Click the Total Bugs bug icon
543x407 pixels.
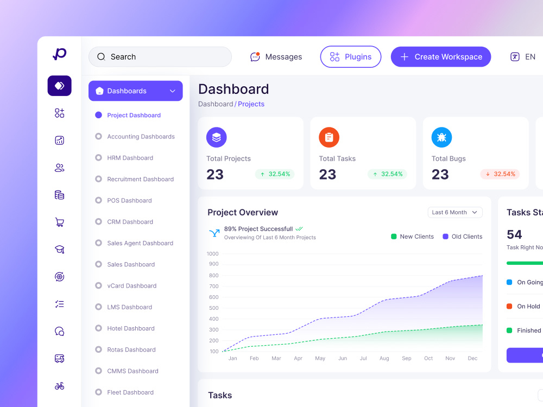(x=441, y=137)
